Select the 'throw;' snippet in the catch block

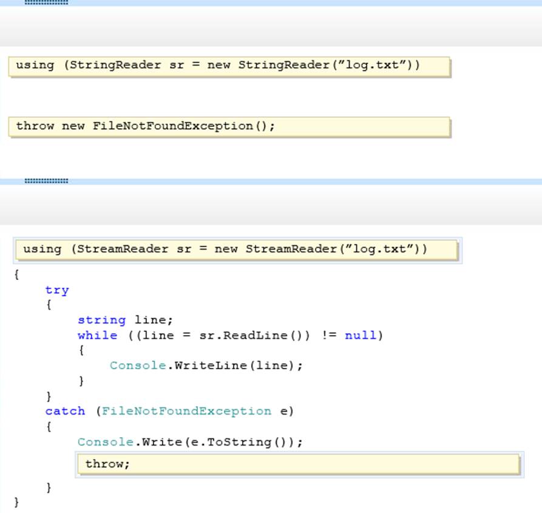click(x=297, y=464)
